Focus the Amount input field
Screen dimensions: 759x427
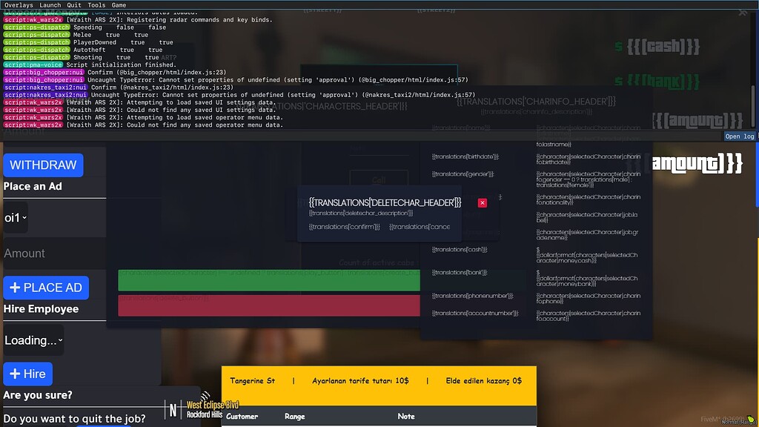pos(54,254)
